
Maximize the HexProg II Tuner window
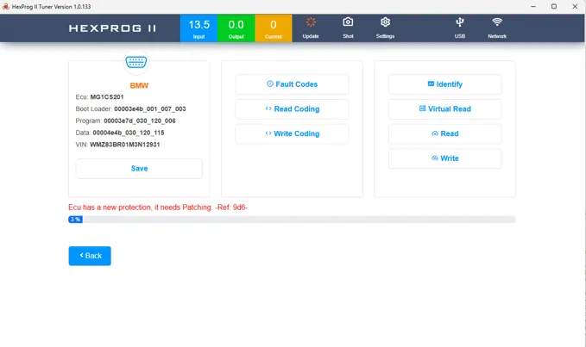[554, 6]
